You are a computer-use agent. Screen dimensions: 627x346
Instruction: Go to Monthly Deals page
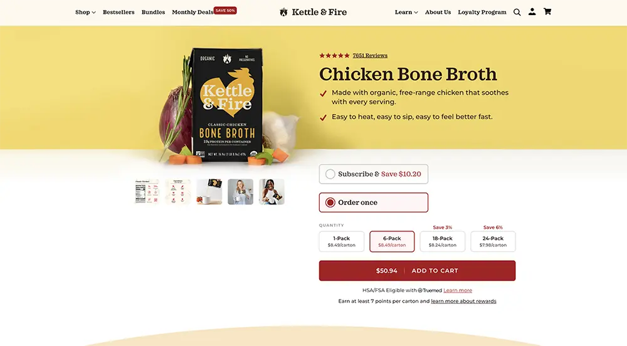pyautogui.click(x=192, y=12)
